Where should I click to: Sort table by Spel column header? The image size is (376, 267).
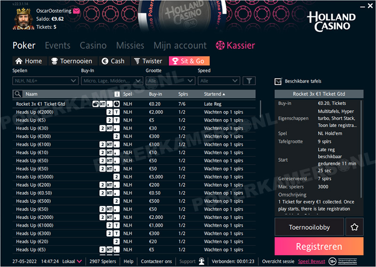pos(127,94)
